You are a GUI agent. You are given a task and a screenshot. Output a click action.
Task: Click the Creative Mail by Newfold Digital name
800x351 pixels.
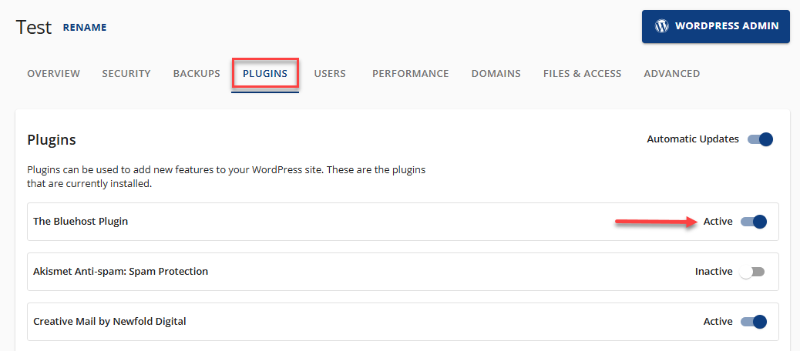(110, 322)
